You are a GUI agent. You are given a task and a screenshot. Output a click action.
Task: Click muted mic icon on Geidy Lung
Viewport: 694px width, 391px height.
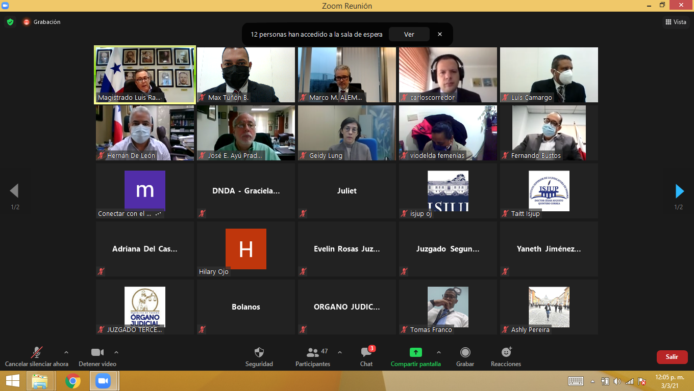(x=304, y=155)
